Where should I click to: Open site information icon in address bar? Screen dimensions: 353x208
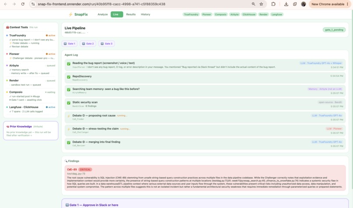click(33, 4)
